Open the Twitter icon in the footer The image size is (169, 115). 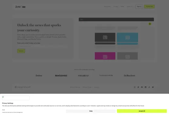coord(138,87)
